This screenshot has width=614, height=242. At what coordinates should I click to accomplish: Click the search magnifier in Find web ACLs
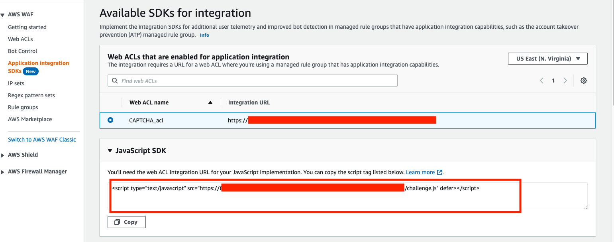pos(115,81)
